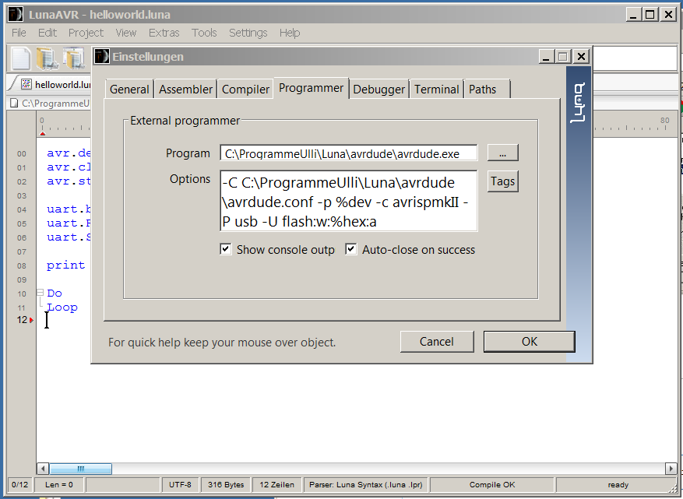Click the 'UTF-8' status bar entry
The height and width of the screenshot is (499, 683).
pos(181,485)
